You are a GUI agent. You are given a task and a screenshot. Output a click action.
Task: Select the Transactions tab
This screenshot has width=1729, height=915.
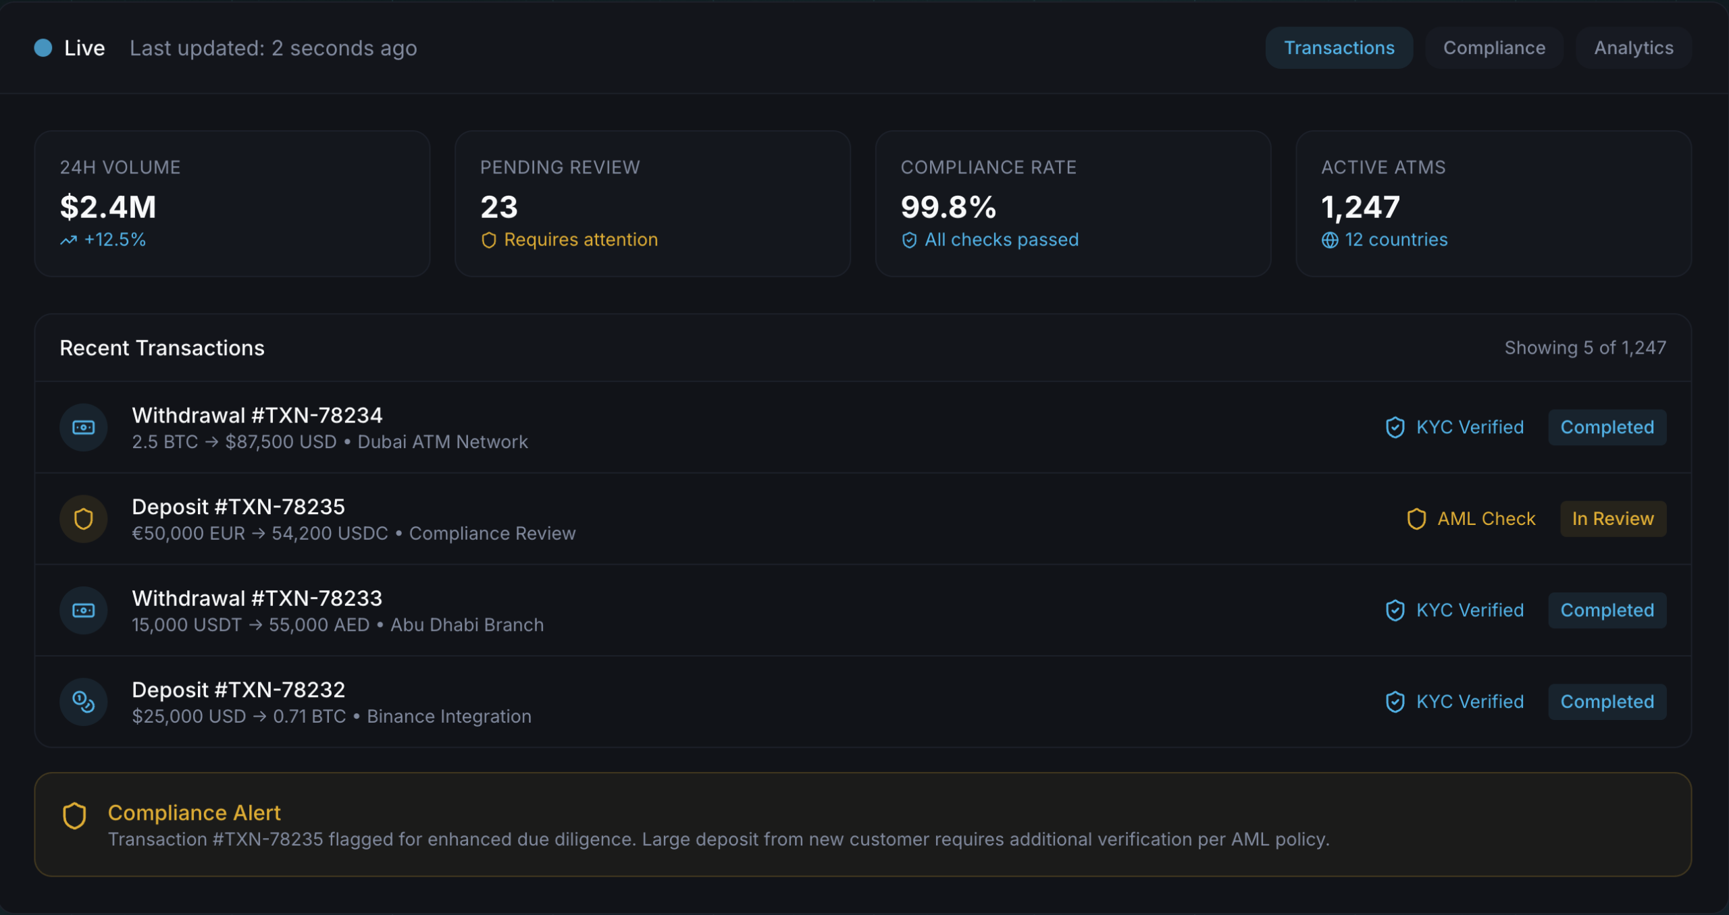coord(1339,48)
